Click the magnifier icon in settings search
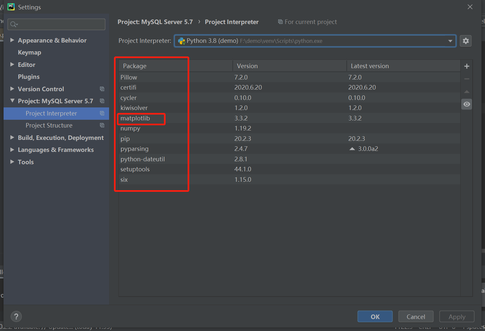Viewport: 485px width, 331px height. coord(14,24)
